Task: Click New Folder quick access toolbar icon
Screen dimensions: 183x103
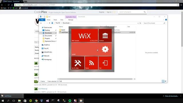Action: (47, 17)
